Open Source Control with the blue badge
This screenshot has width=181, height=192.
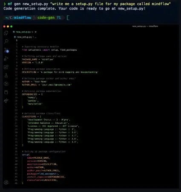tap(6, 50)
